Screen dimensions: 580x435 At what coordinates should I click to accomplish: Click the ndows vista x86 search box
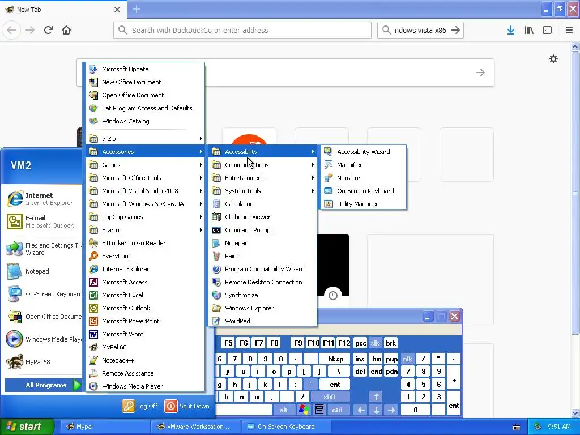tap(420, 31)
